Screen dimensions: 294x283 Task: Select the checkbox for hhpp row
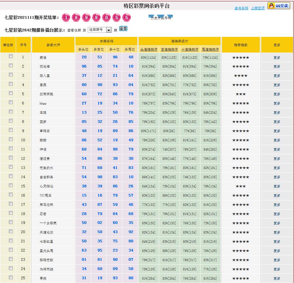[x=11, y=102]
